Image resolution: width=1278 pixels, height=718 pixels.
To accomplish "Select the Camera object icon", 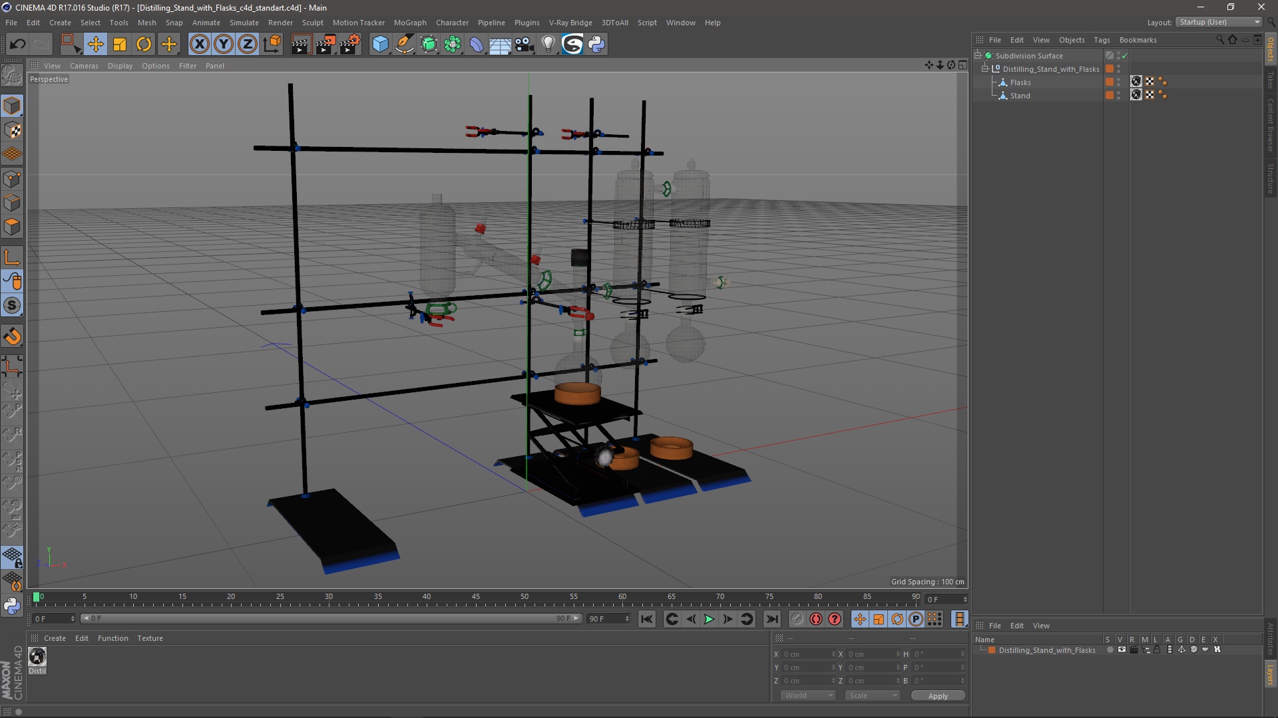I will pos(524,45).
